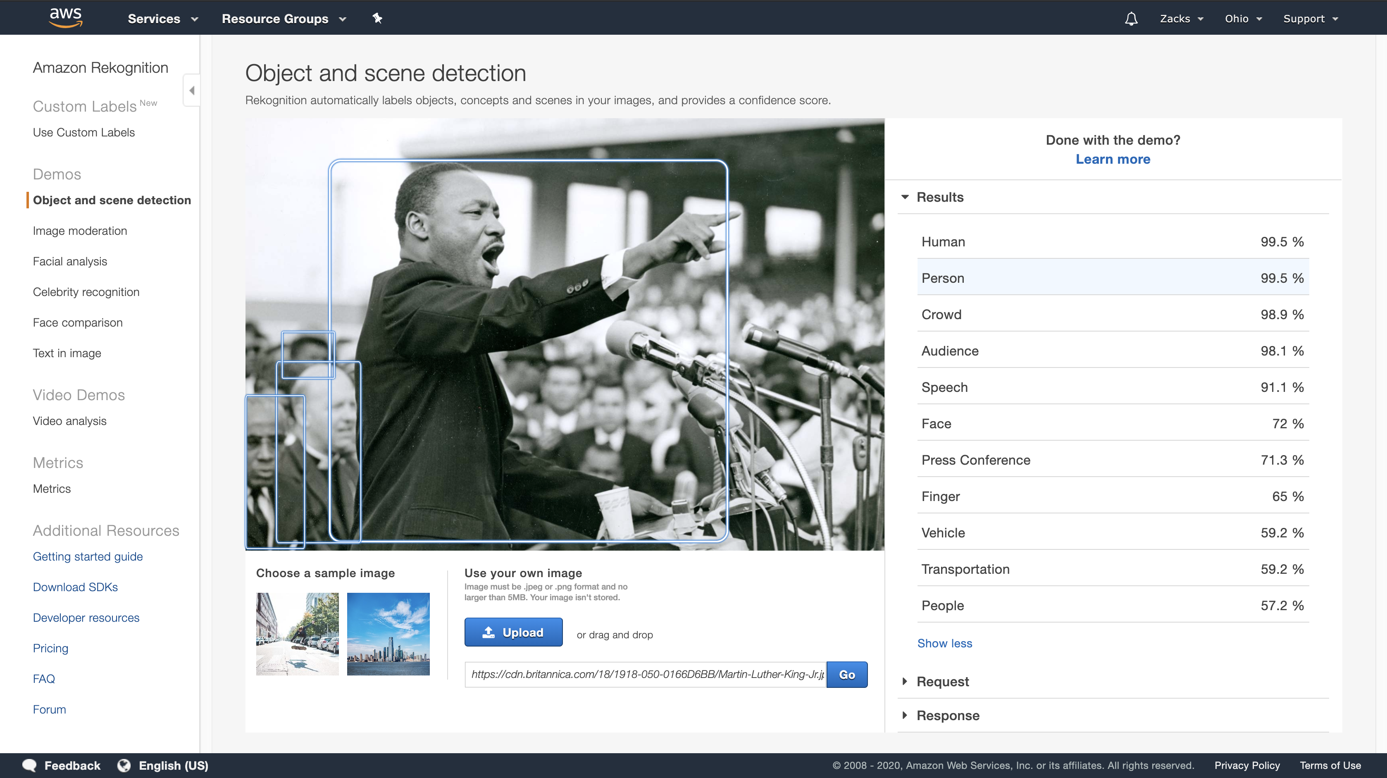Click the AWS logo in header

pos(66,17)
